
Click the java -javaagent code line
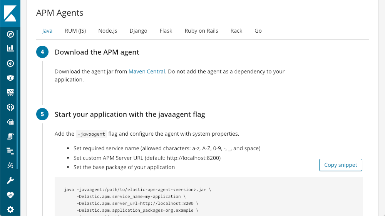pos(137,189)
